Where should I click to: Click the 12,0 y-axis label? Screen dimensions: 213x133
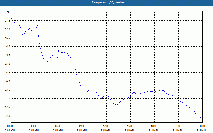[7, 116]
